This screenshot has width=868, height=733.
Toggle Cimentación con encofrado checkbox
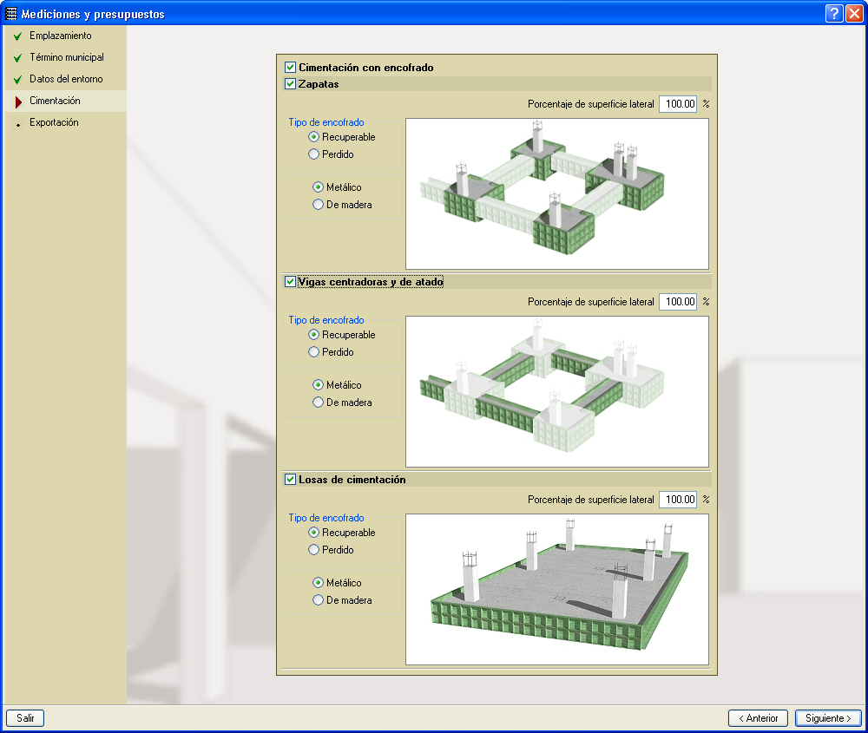click(x=290, y=68)
